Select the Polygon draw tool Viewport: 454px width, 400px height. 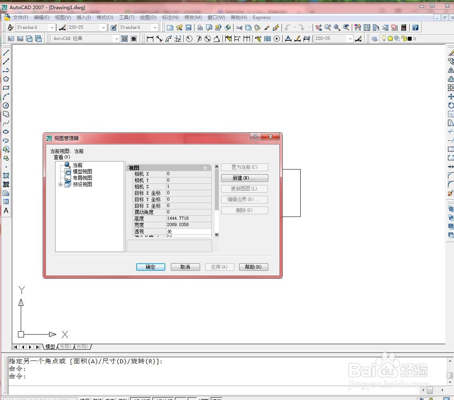6,79
